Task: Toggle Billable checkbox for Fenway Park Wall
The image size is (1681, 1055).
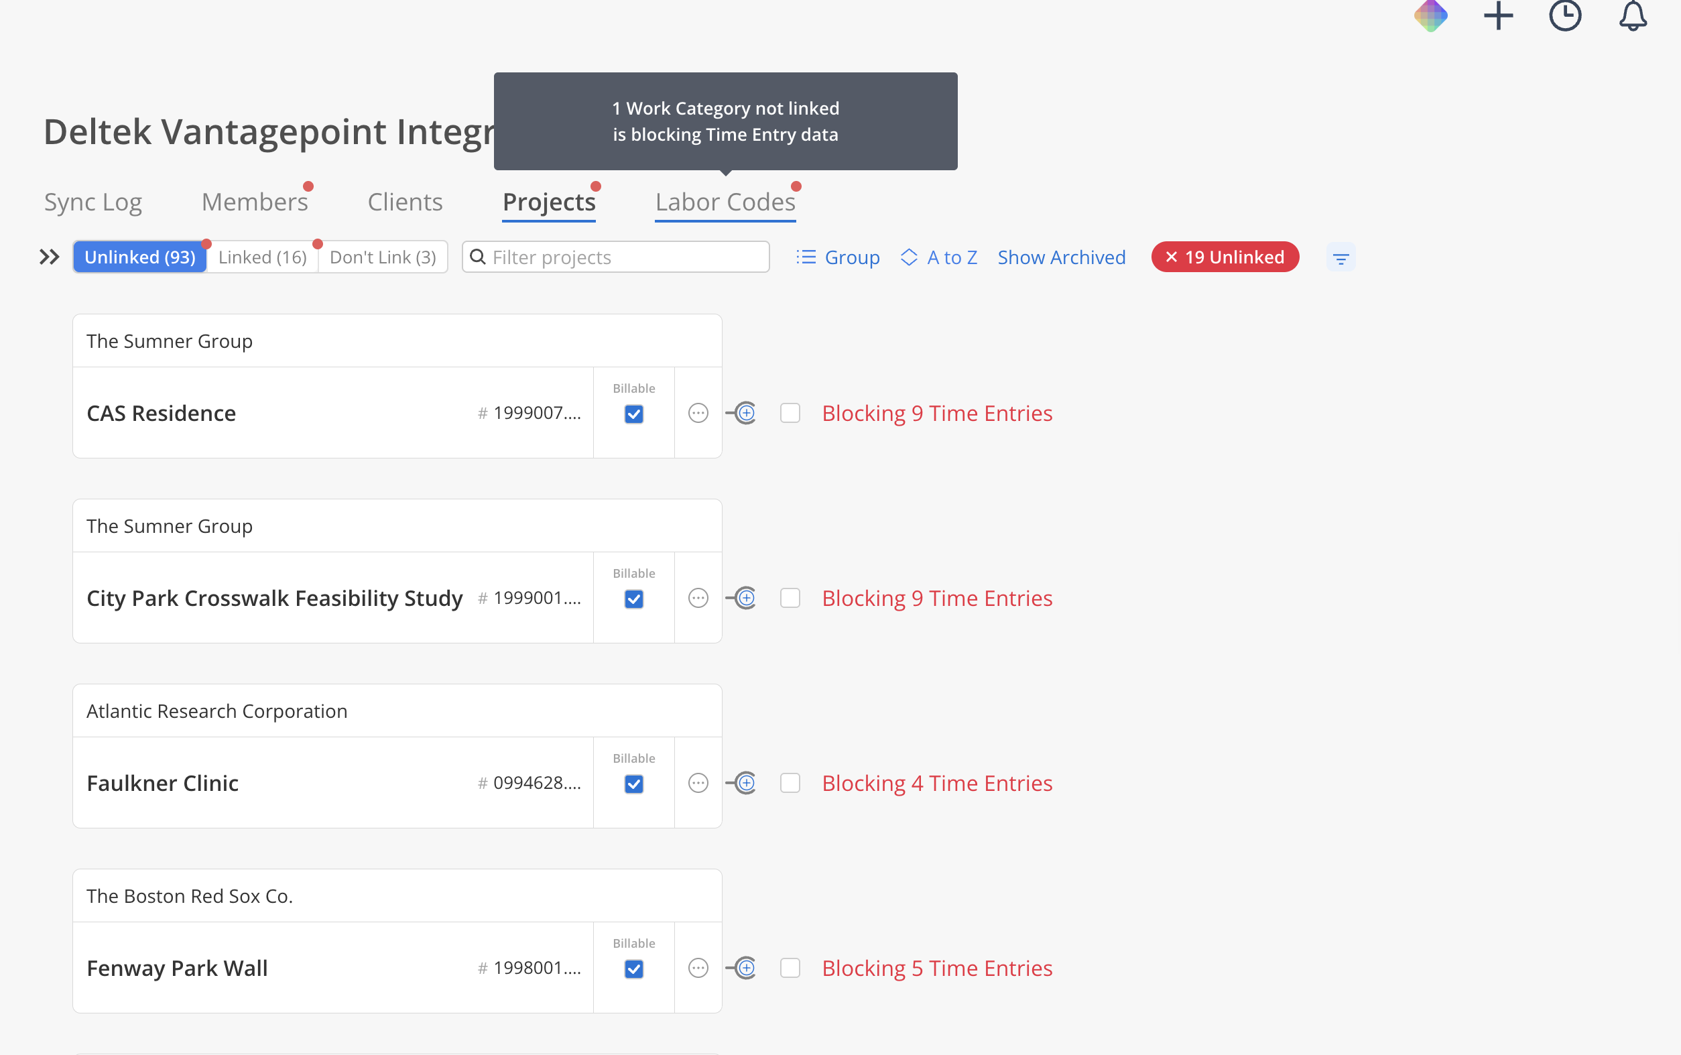Action: coord(634,969)
